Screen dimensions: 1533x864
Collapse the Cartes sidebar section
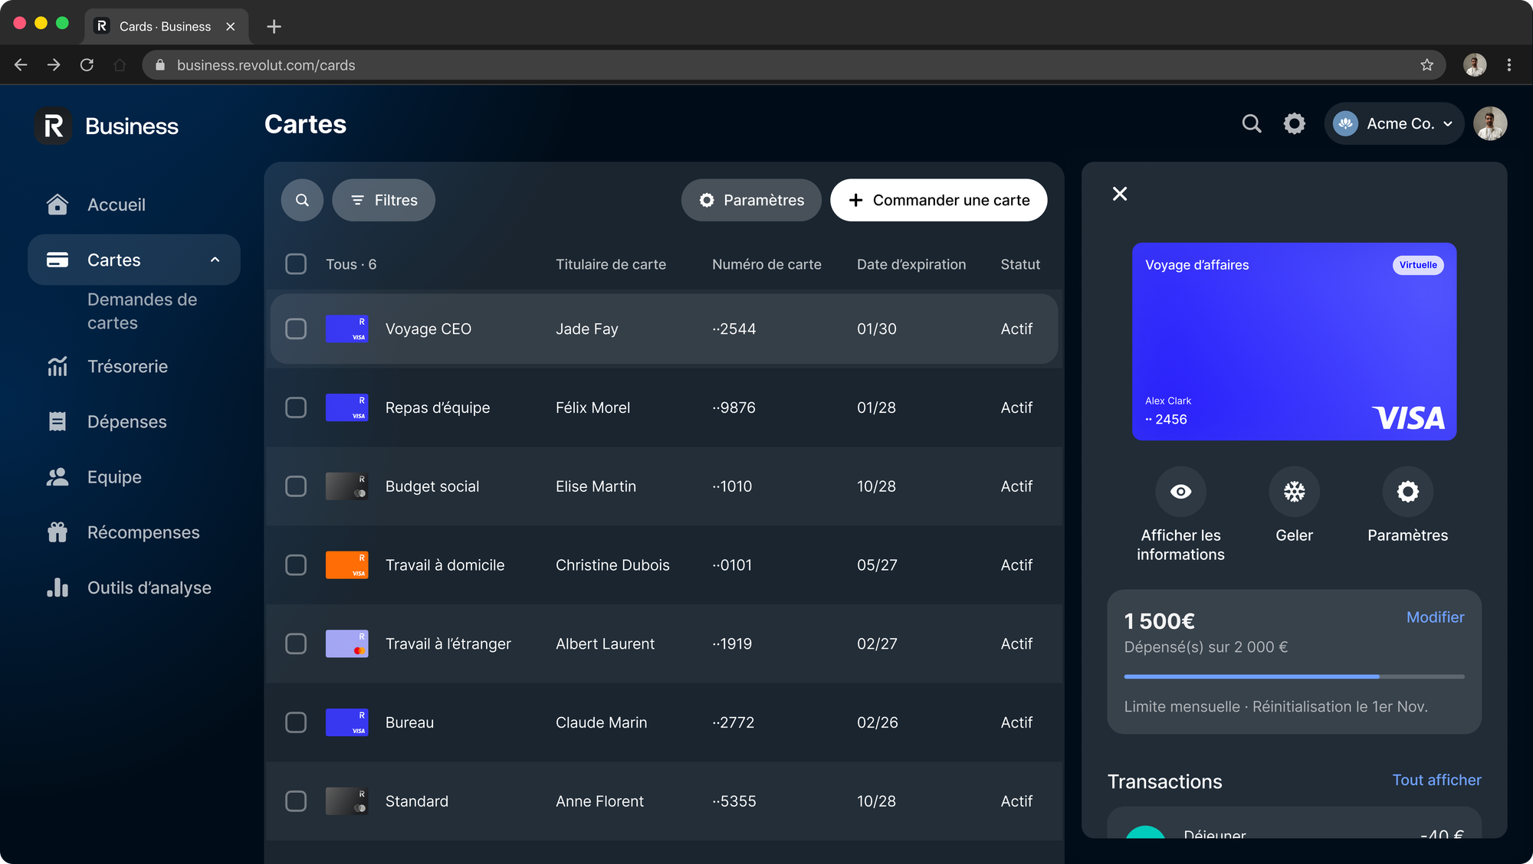pyautogui.click(x=215, y=260)
